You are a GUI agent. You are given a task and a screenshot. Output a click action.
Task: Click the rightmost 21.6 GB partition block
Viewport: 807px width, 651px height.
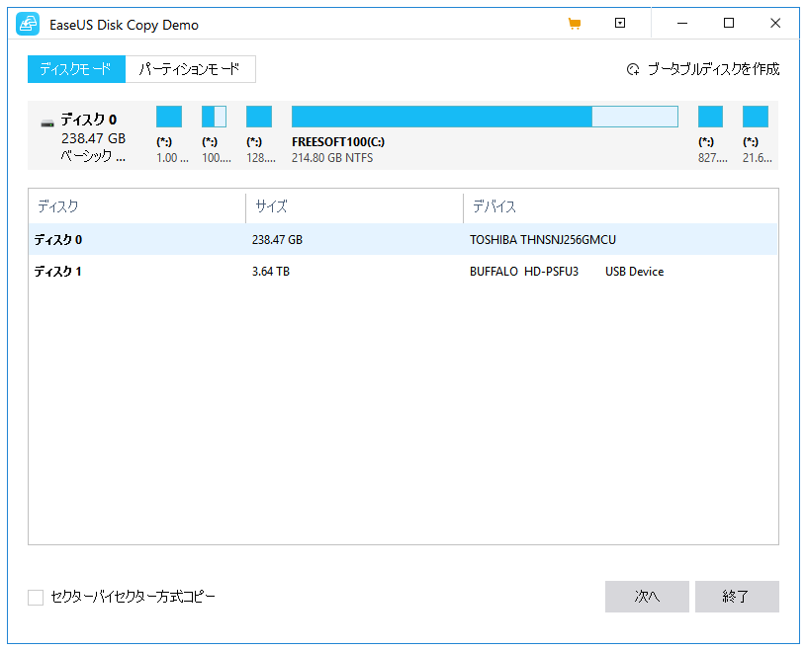click(x=757, y=116)
